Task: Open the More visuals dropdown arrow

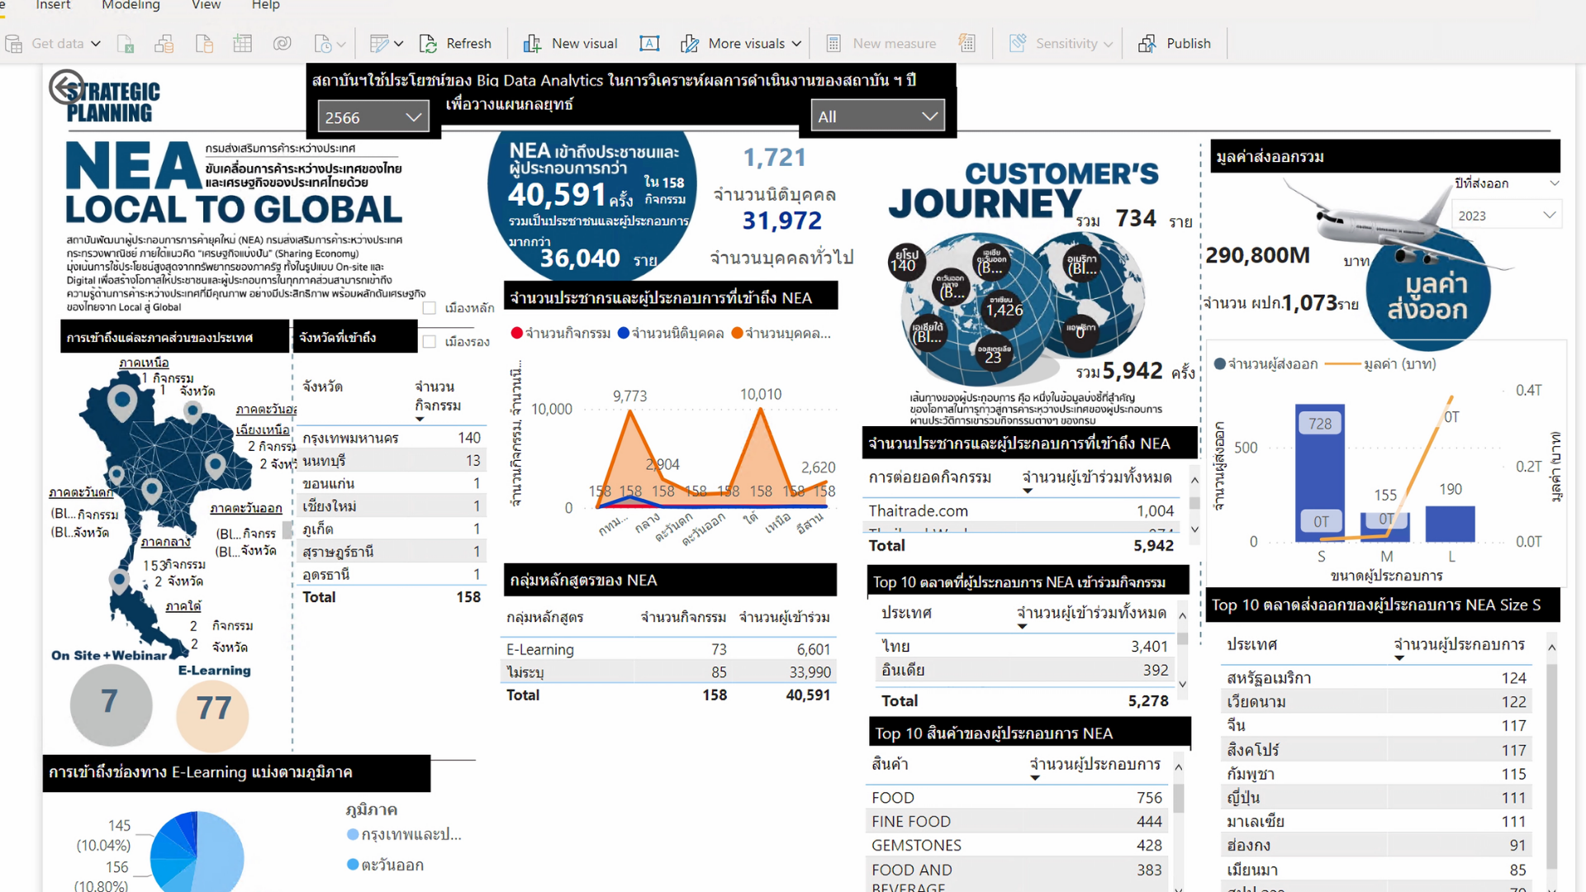Action: coord(796,44)
